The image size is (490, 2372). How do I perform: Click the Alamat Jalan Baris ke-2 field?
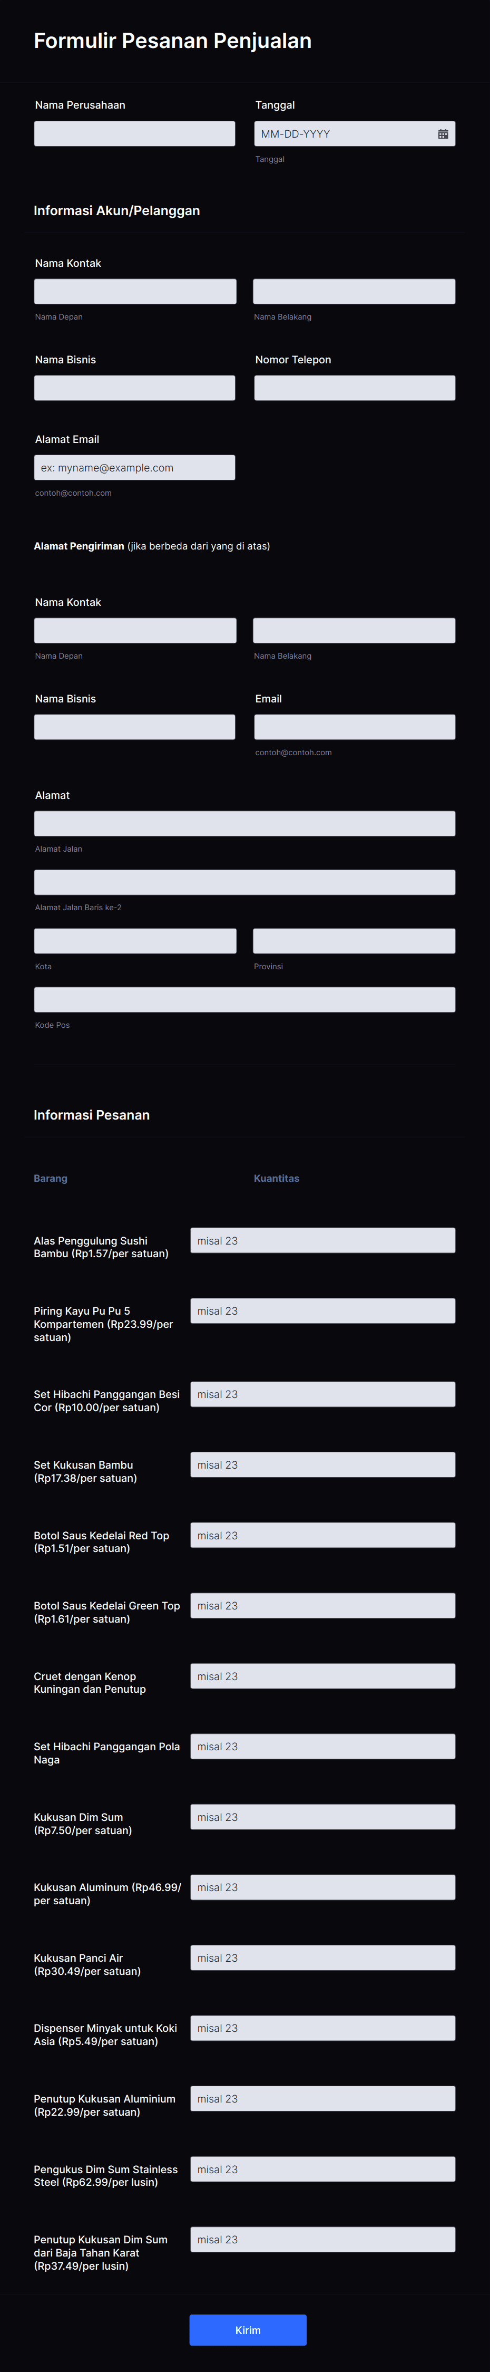(243, 881)
